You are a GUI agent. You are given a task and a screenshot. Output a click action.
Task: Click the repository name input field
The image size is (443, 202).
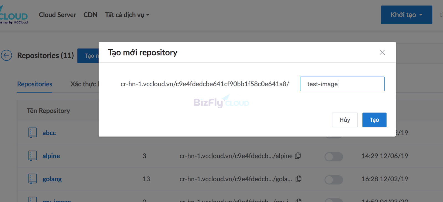point(342,84)
